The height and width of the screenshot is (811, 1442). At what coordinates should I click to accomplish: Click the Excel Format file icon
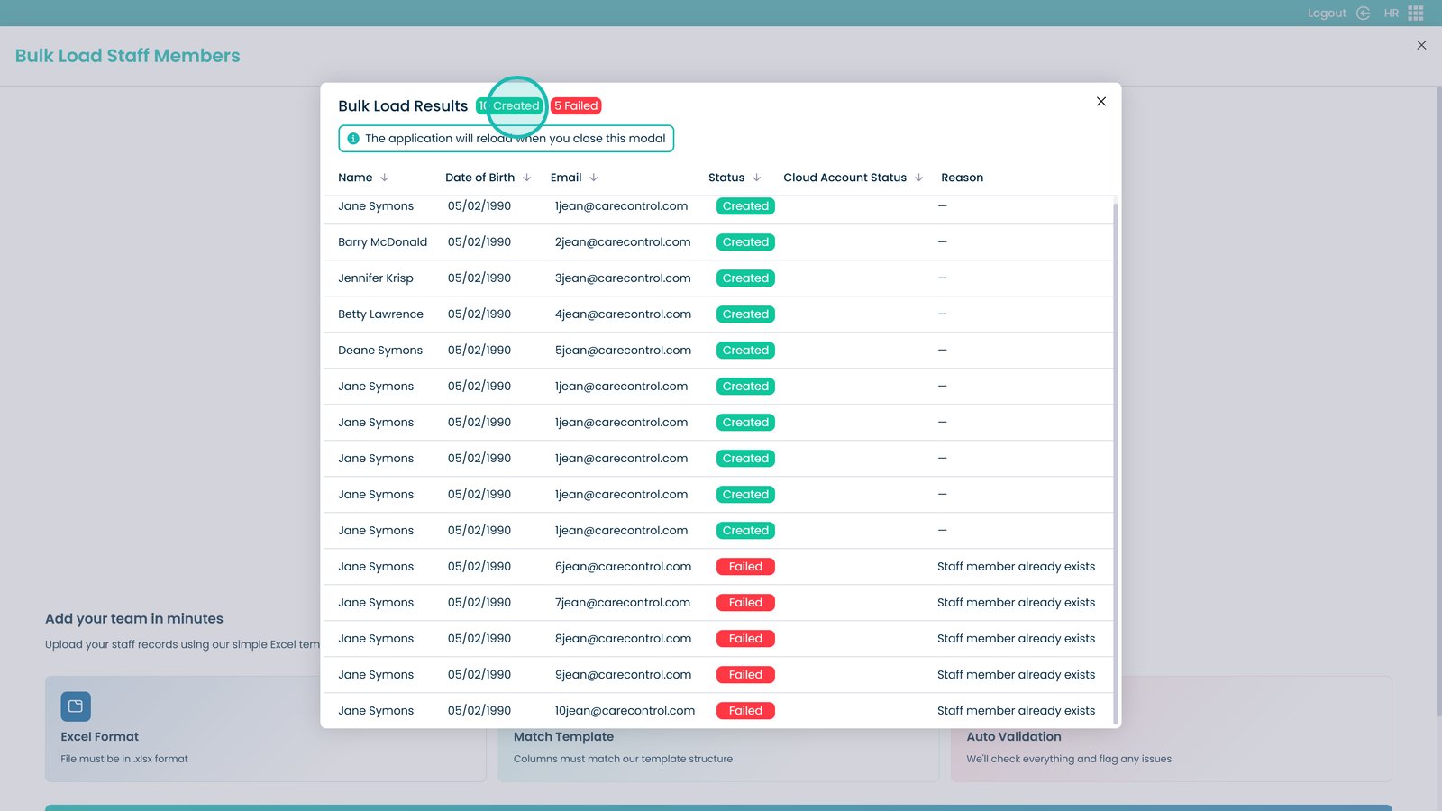coord(76,706)
